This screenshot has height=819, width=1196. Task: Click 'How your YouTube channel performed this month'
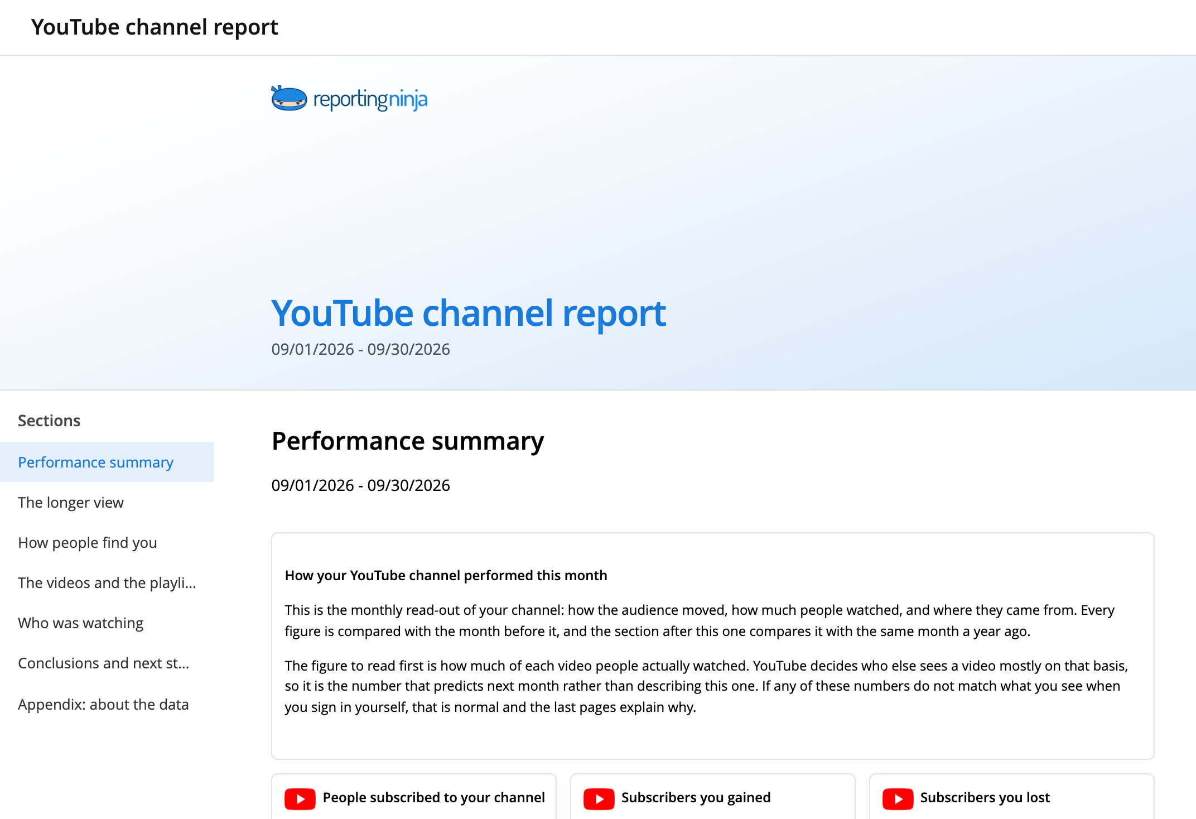pos(446,575)
